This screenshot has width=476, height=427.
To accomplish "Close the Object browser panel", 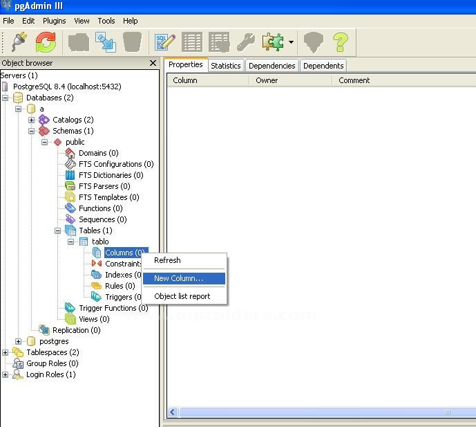I will tap(153, 63).
